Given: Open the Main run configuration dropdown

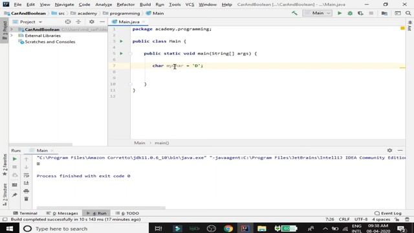Looking at the screenshot, I should pos(318,13).
